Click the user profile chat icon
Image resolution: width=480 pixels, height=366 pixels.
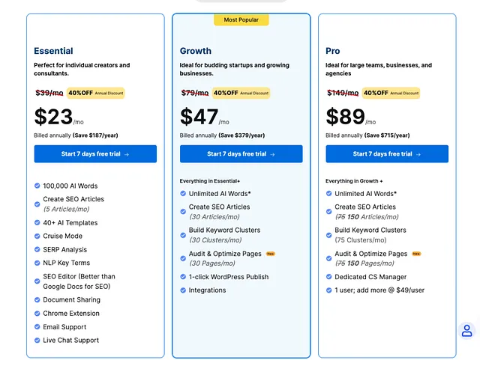pyautogui.click(x=466, y=331)
